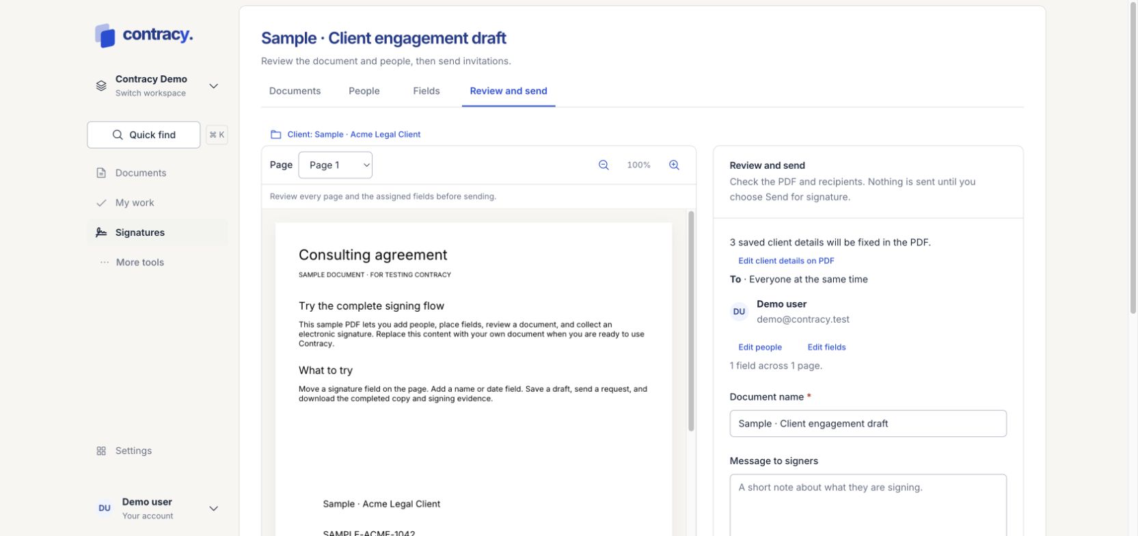Click the More tools ellipsis icon
The image size is (1138, 536).
pos(104,263)
